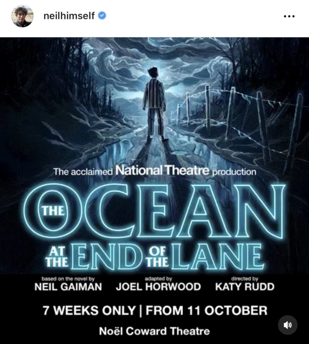Viewport: 309px width, 344px height.
Task: Click the boy in striped pyjamas
Action: pos(155,103)
